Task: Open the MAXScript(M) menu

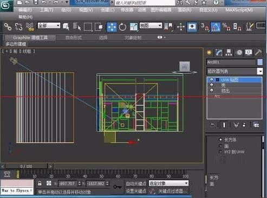Action: pyautogui.click(x=239, y=10)
